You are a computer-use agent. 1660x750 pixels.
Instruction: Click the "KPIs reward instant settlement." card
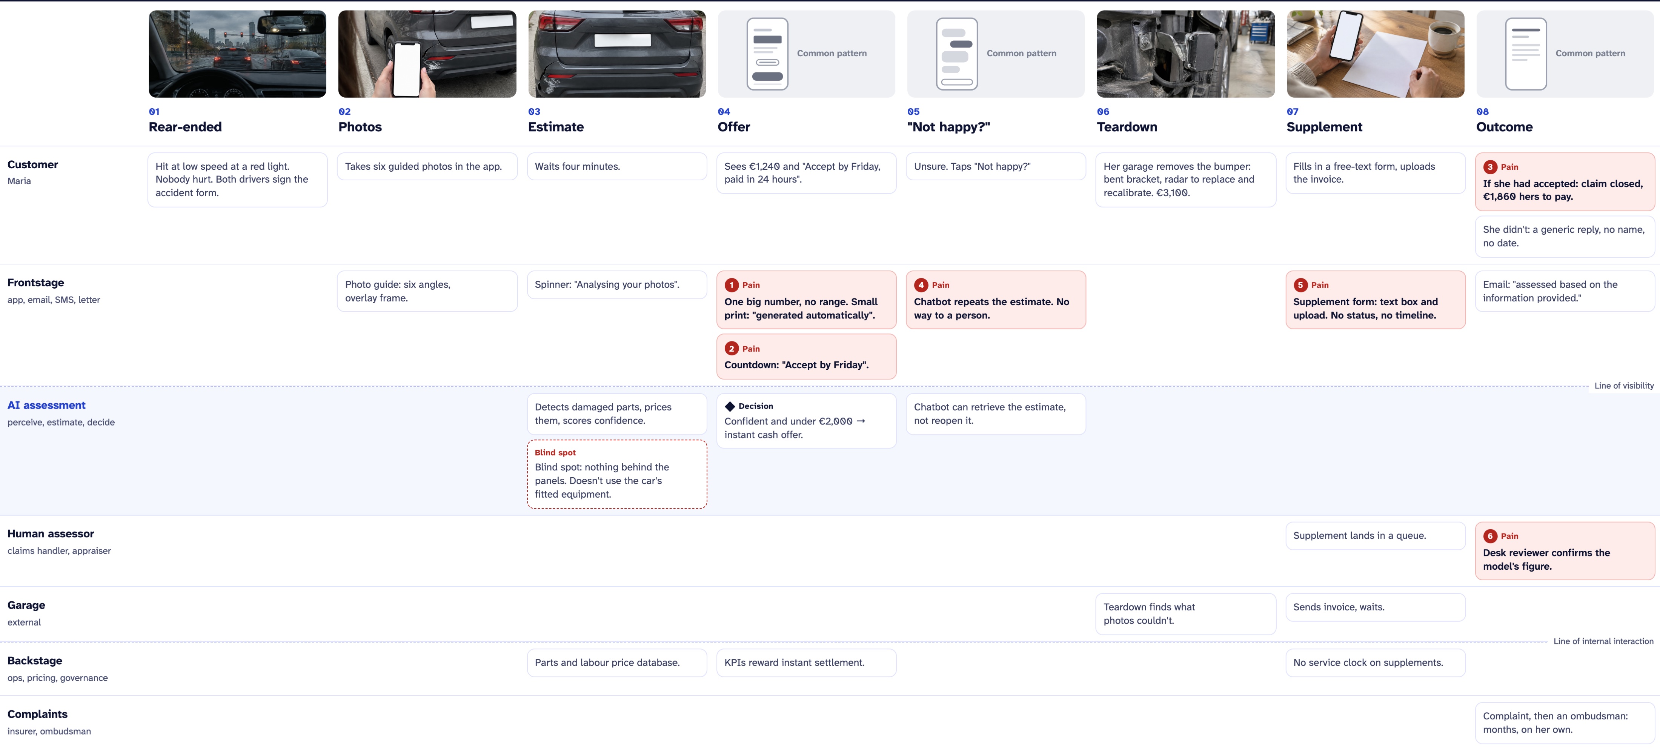tap(806, 662)
